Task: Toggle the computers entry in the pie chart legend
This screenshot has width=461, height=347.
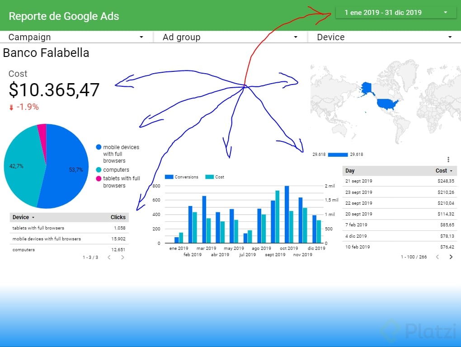Action: [99, 169]
